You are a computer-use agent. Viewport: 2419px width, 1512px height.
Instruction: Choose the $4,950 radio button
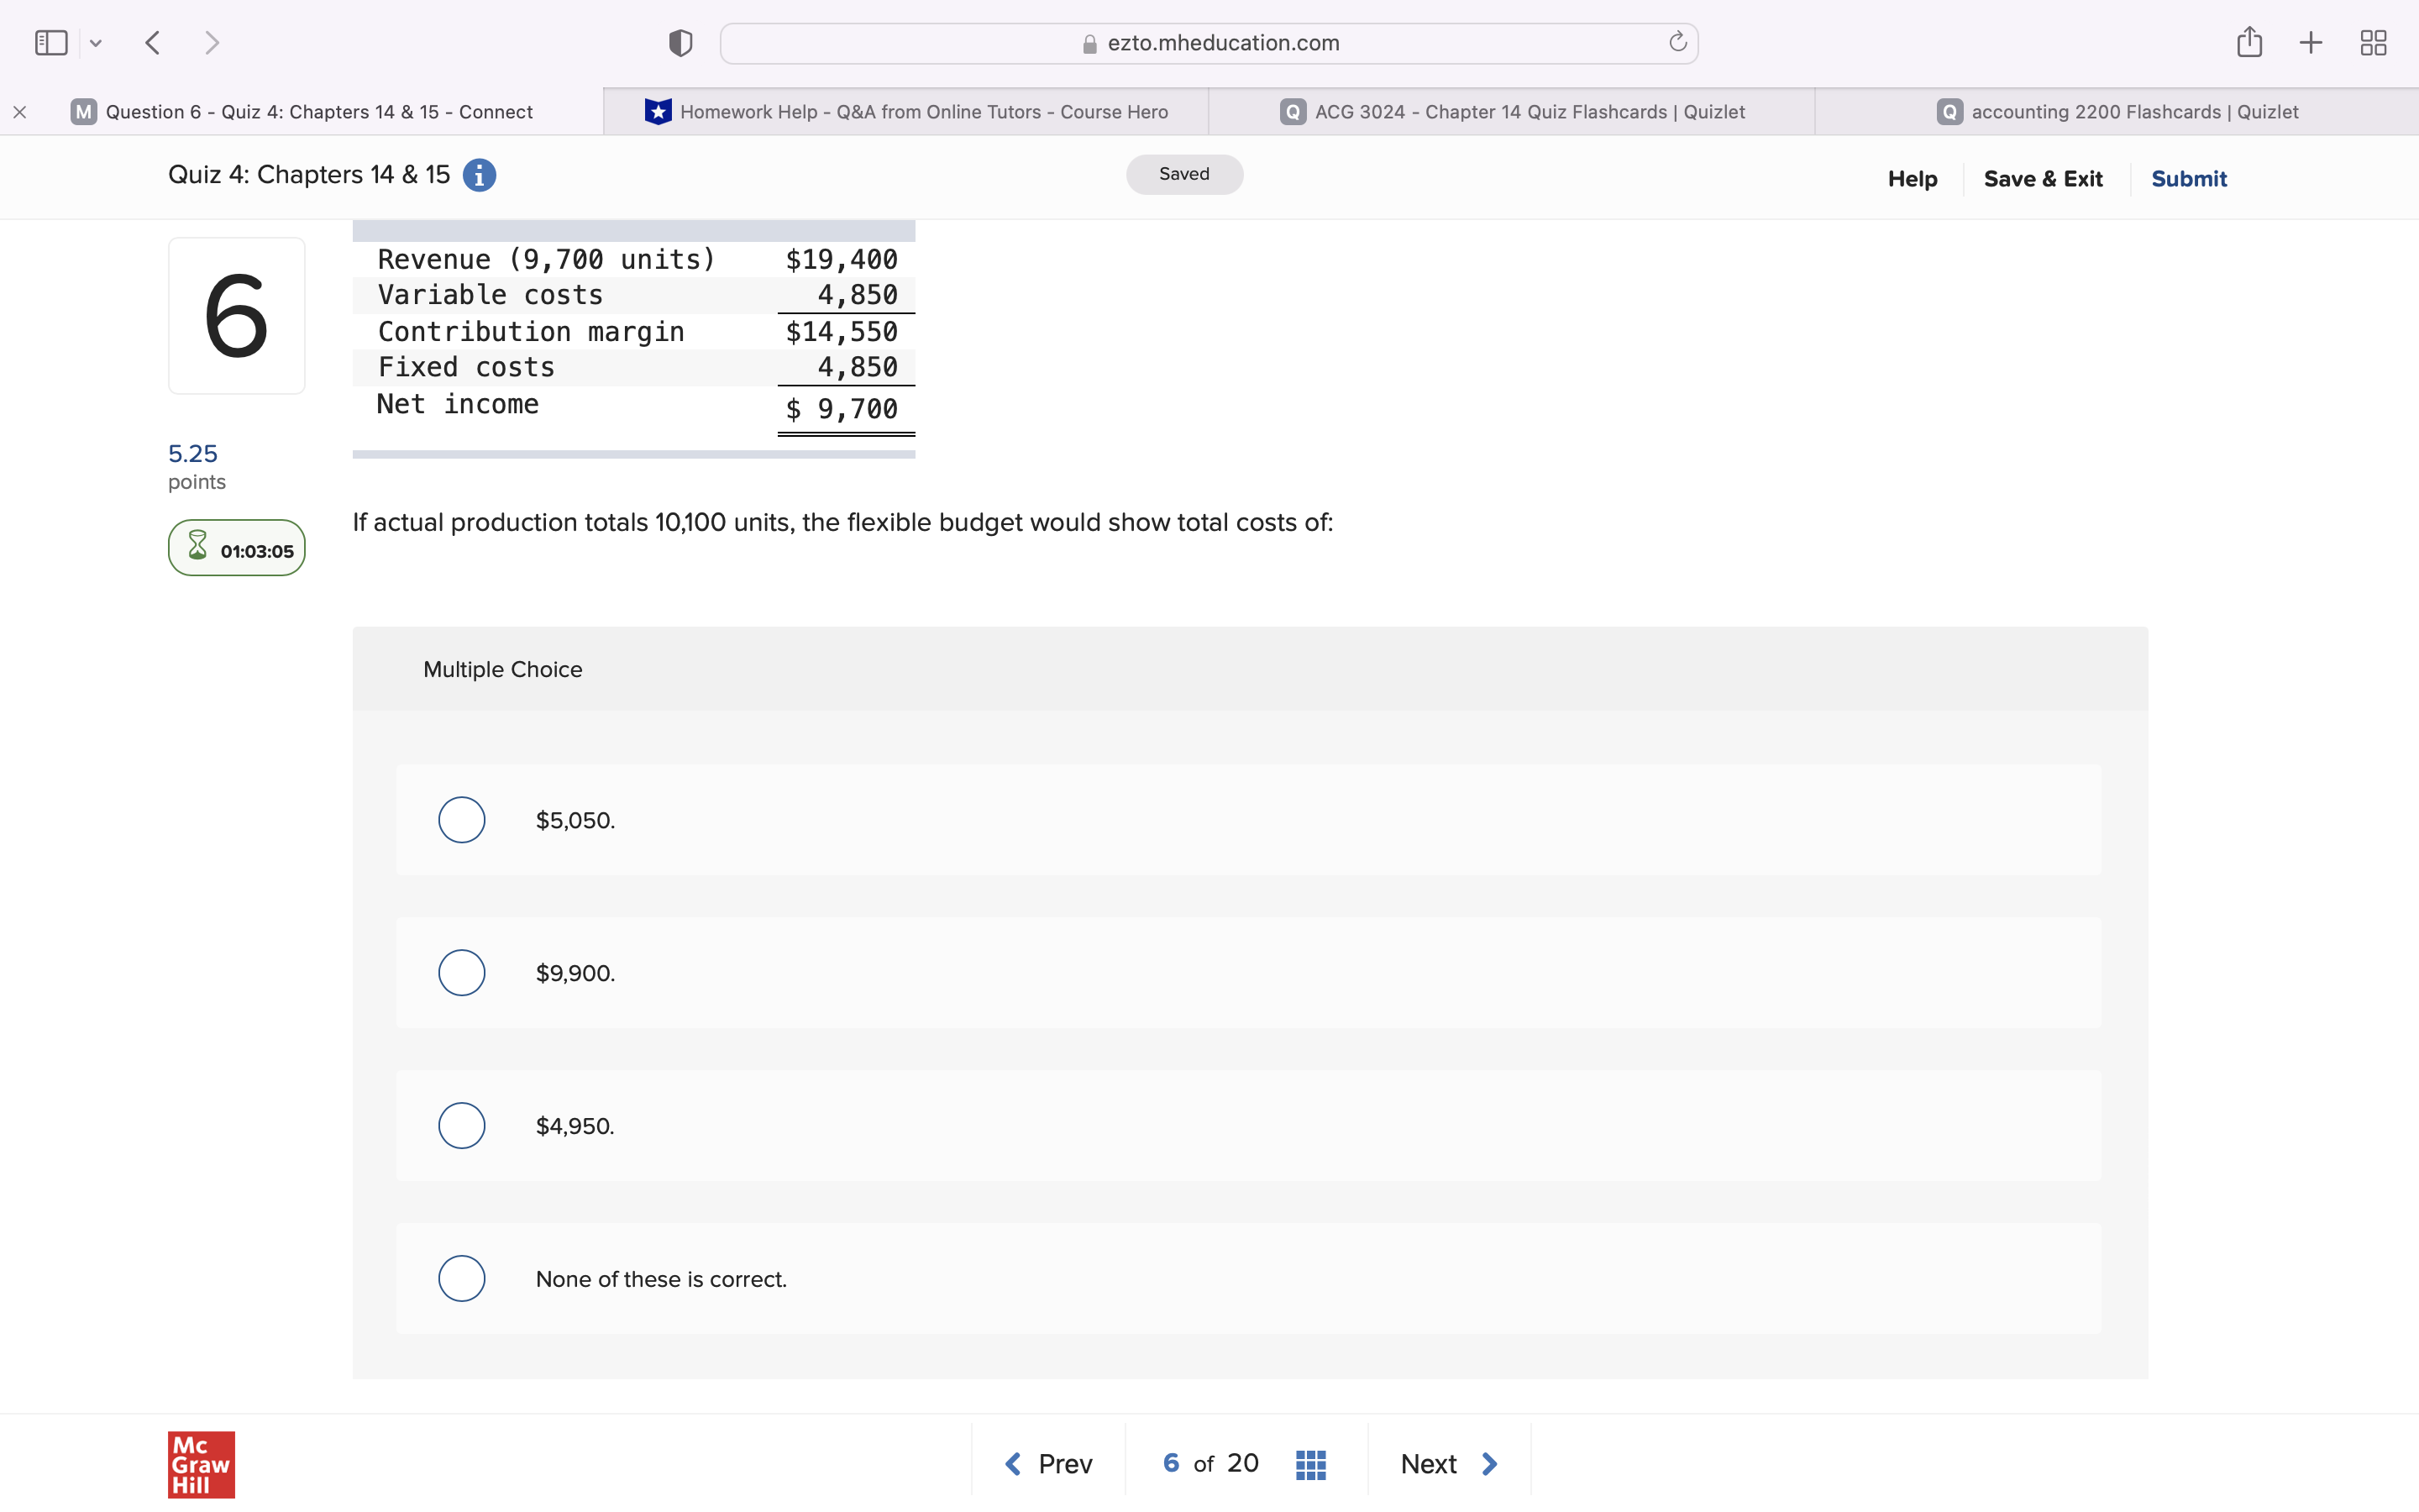click(462, 1126)
